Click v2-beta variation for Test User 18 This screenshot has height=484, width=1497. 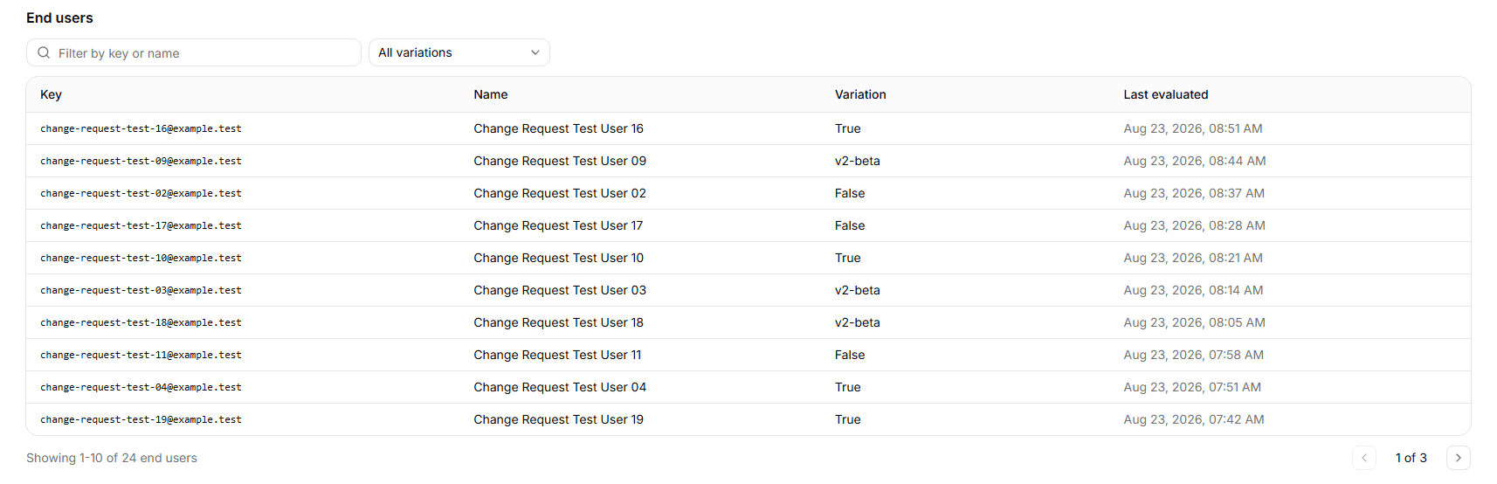point(858,322)
